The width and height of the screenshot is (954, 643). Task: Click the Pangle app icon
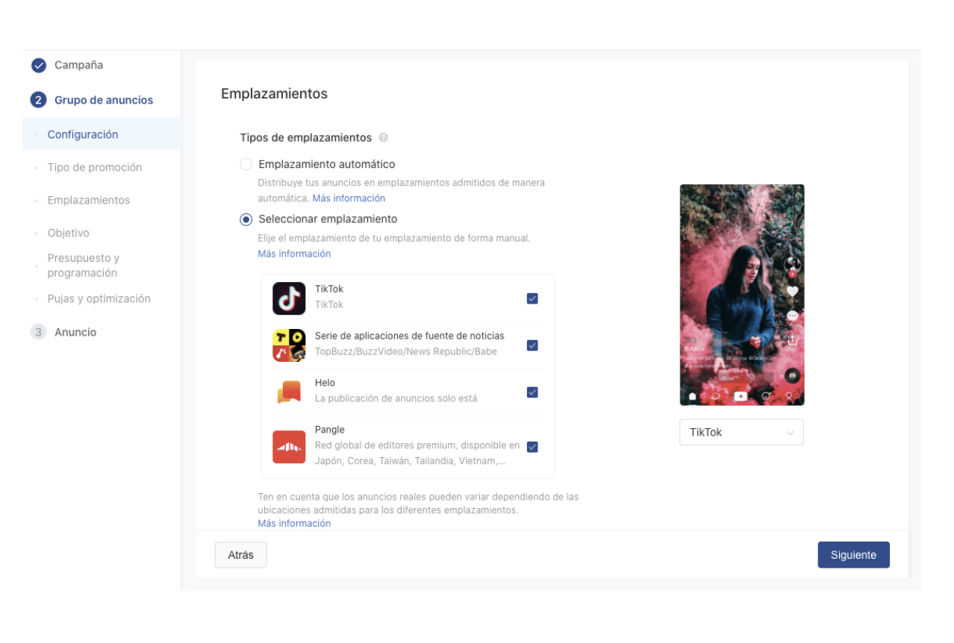[289, 447]
